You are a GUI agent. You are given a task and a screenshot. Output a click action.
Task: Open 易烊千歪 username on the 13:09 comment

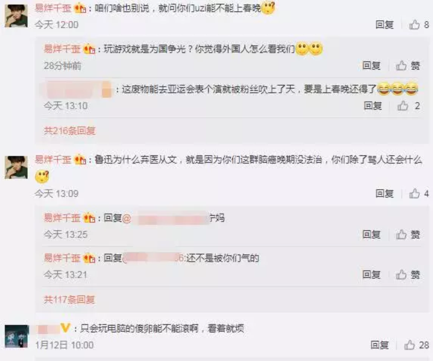coord(53,160)
